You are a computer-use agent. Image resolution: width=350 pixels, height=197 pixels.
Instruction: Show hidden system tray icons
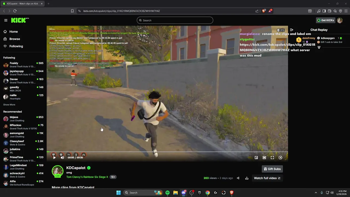pos(316,193)
